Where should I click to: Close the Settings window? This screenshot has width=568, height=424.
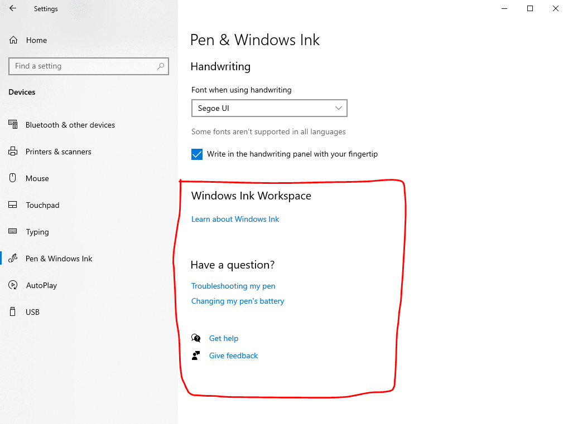tap(555, 8)
